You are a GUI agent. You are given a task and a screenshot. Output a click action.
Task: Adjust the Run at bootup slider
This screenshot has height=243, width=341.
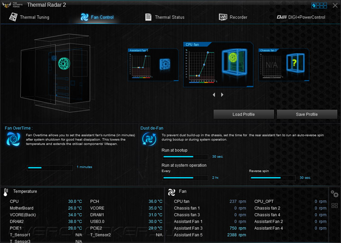185,157
